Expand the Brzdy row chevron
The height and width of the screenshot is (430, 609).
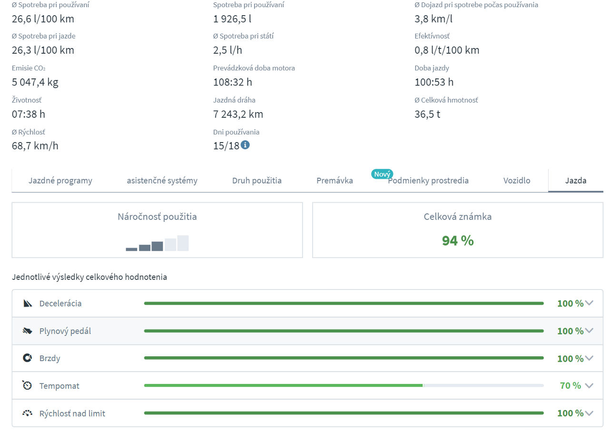point(589,358)
